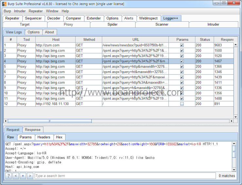This screenshot has height=185, width=242.
Task: Select the Logger++ tab
Action: pyautogui.click(x=171, y=18)
